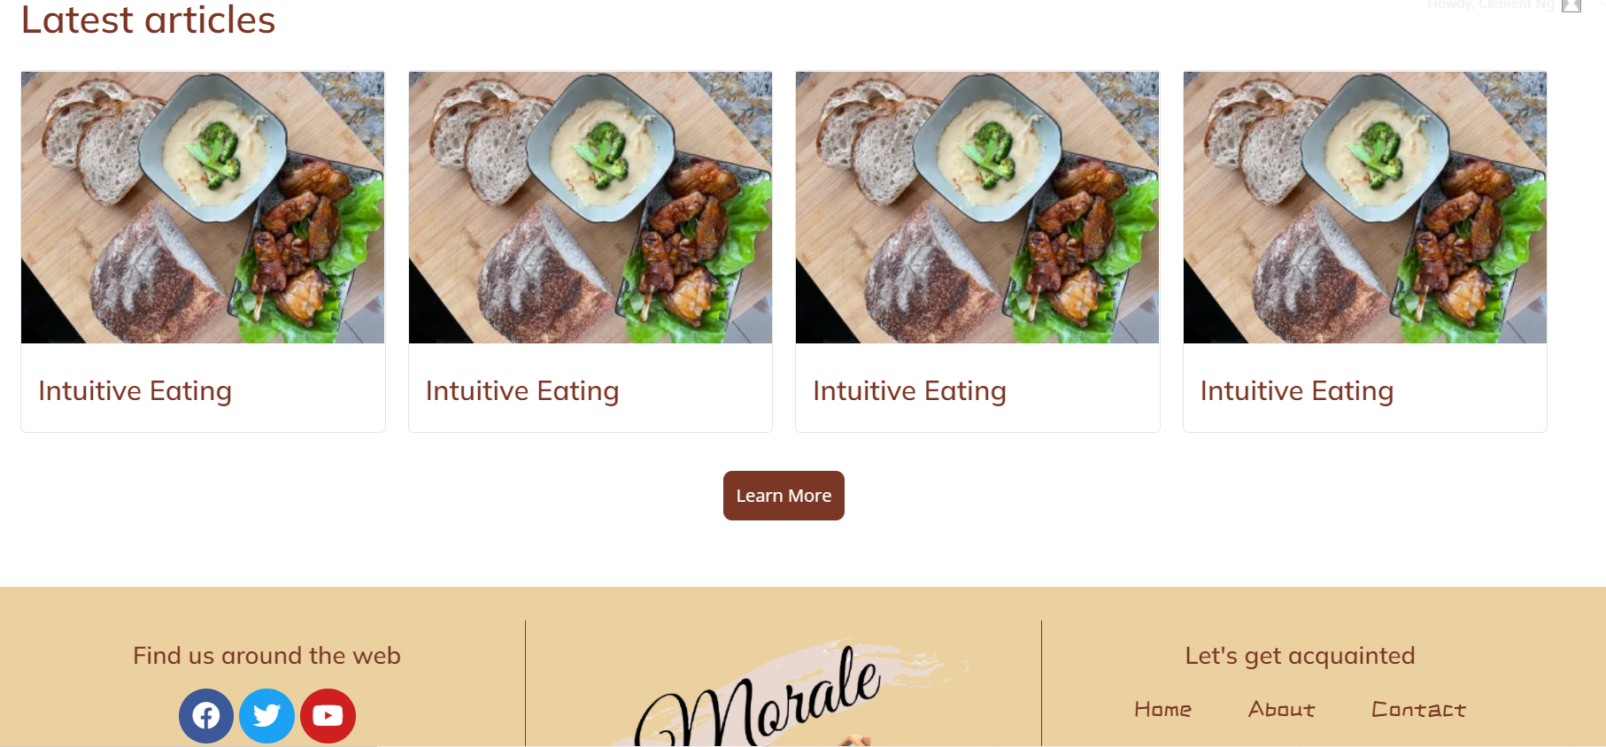Open the fourth article's food thumbnail
Image resolution: width=1606 pixels, height=747 pixels.
click(1365, 207)
